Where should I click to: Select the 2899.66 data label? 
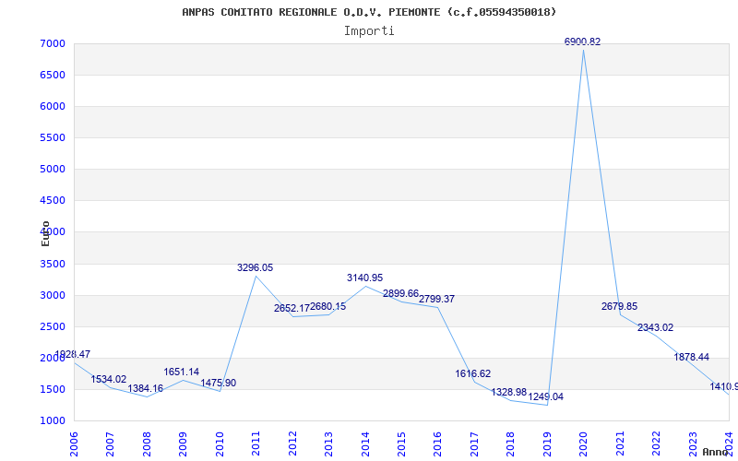(x=400, y=293)
